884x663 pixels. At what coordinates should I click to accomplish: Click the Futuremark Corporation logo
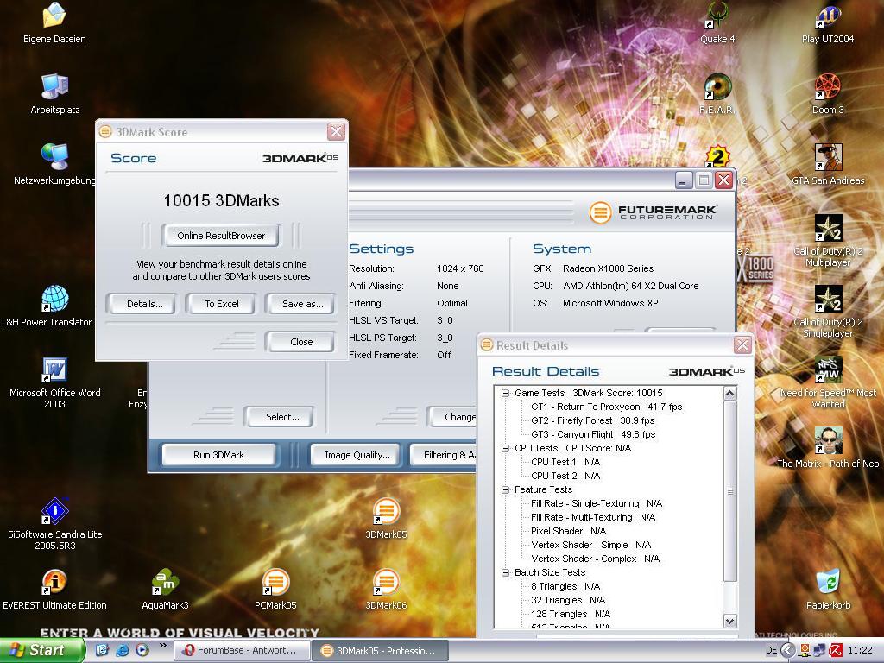click(654, 212)
